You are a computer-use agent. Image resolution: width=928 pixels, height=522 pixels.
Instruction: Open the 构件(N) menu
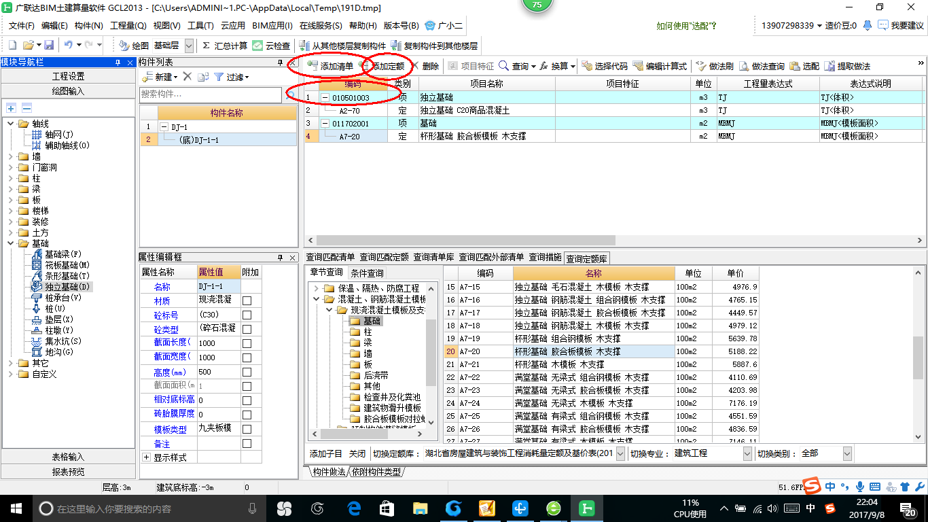point(88,26)
